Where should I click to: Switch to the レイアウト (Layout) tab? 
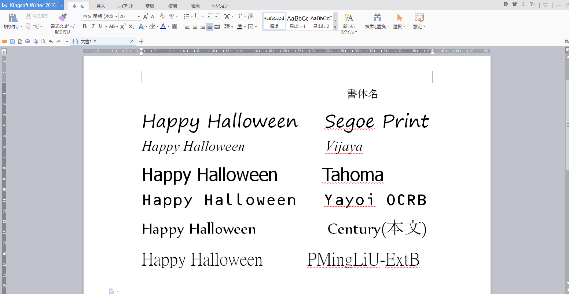tap(125, 6)
